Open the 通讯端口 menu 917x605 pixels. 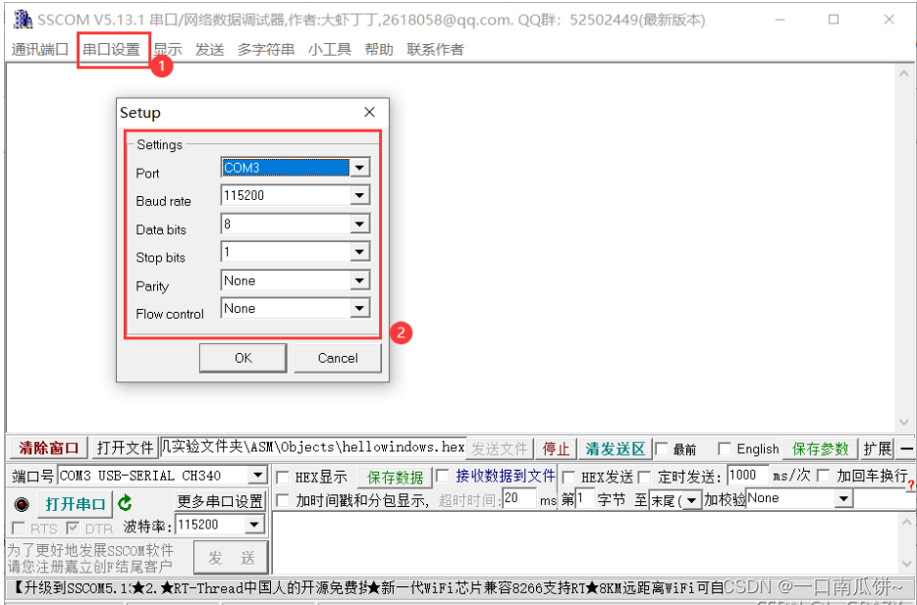40,50
